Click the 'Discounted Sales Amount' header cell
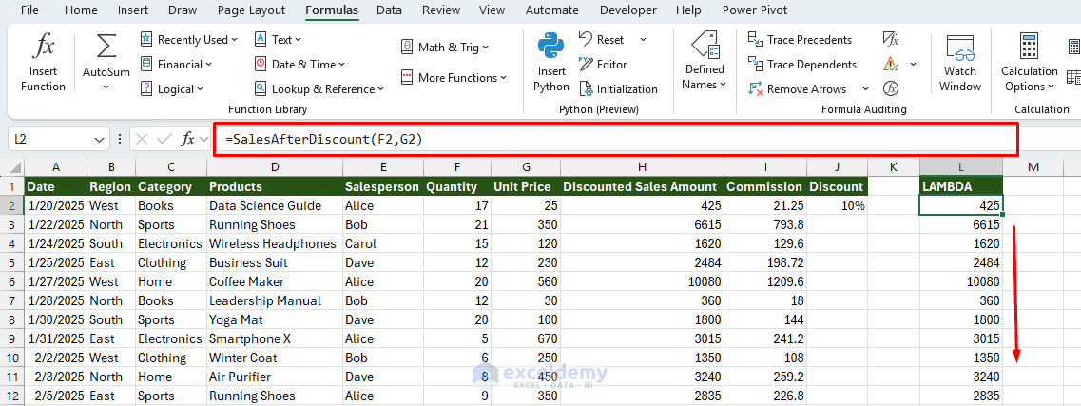This screenshot has width=1081, height=406. (642, 186)
